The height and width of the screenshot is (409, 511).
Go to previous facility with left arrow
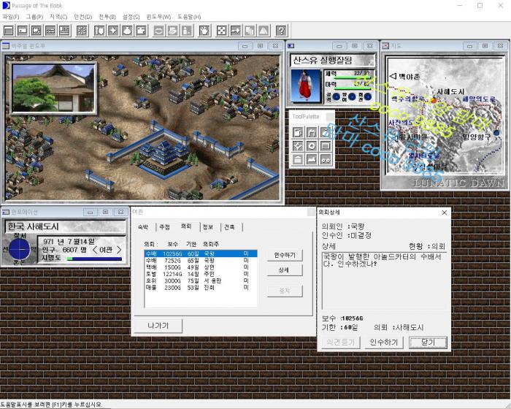pos(95,250)
